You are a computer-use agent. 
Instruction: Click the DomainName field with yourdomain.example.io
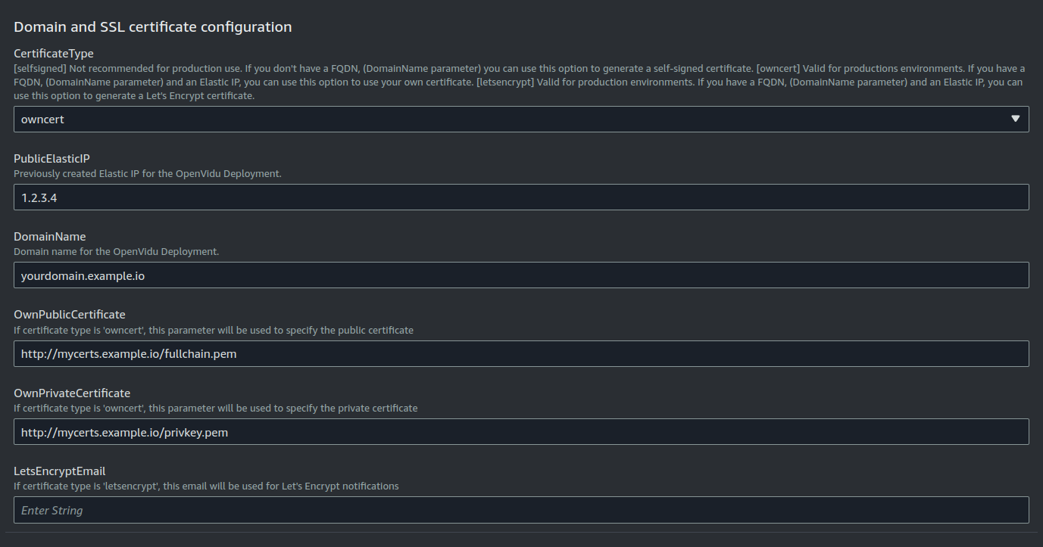521,275
